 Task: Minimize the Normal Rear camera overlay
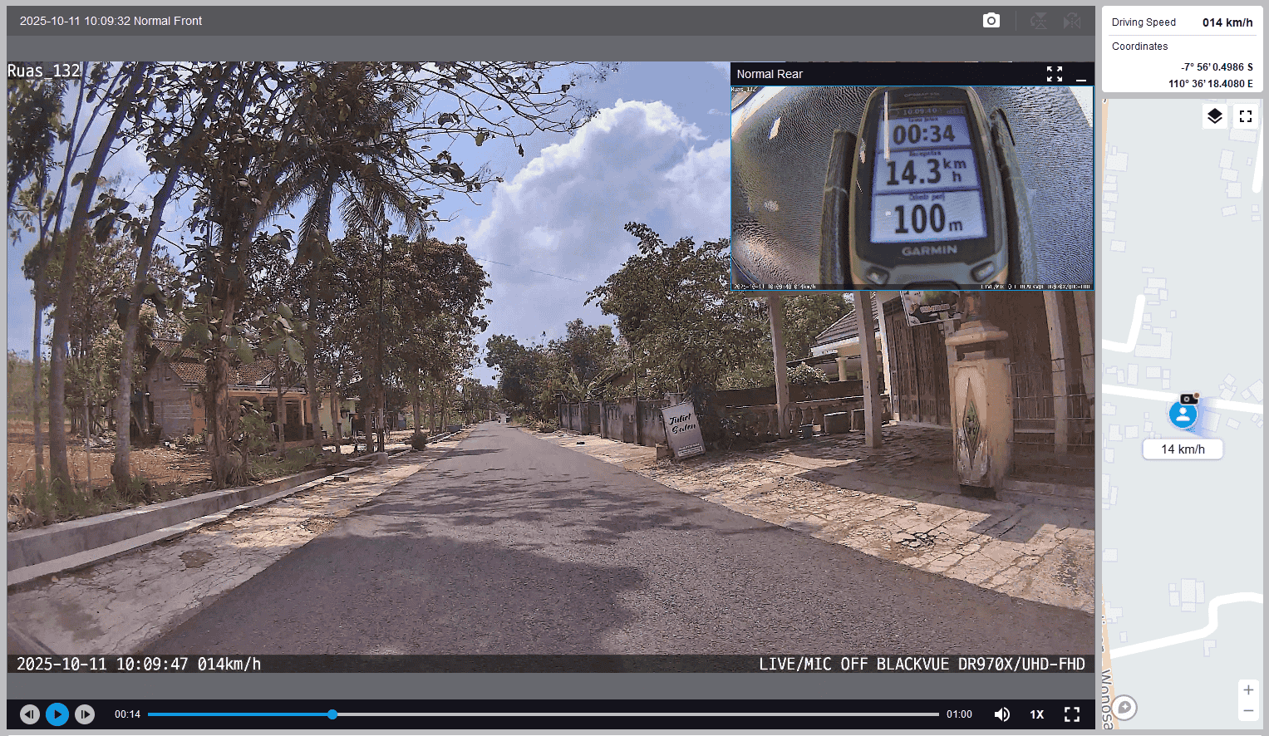click(x=1080, y=75)
